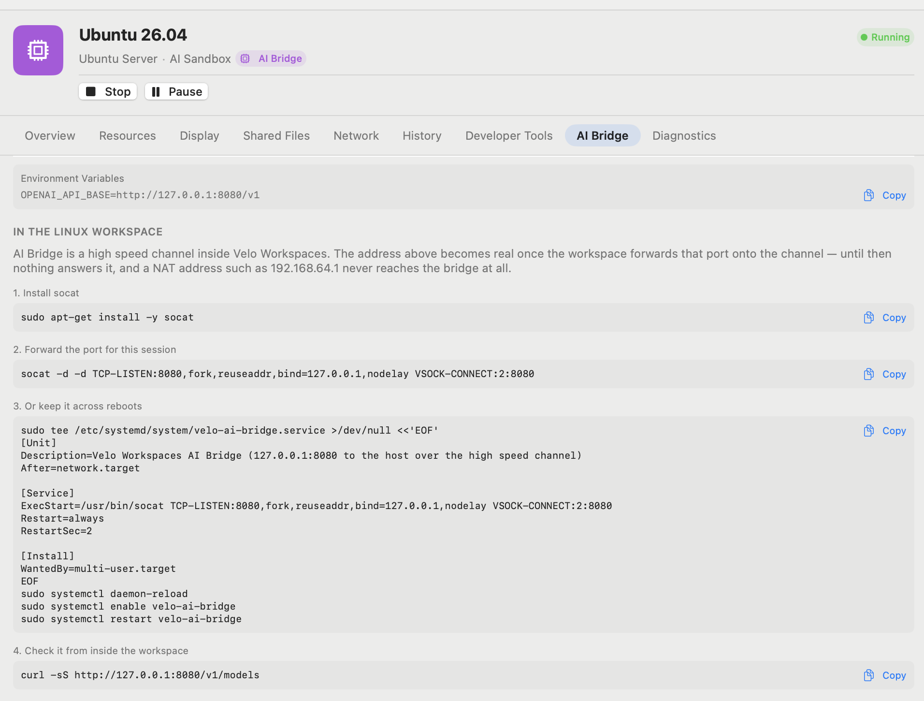Click the pause bars icon
The width and height of the screenshot is (924, 701).
coord(156,92)
